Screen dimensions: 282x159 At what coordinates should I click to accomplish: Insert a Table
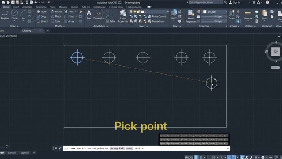[x=111, y=21]
